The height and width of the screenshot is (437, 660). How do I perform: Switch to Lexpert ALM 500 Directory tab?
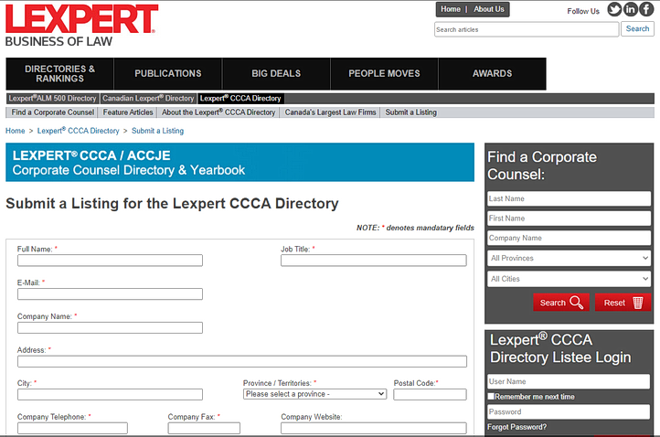(53, 99)
